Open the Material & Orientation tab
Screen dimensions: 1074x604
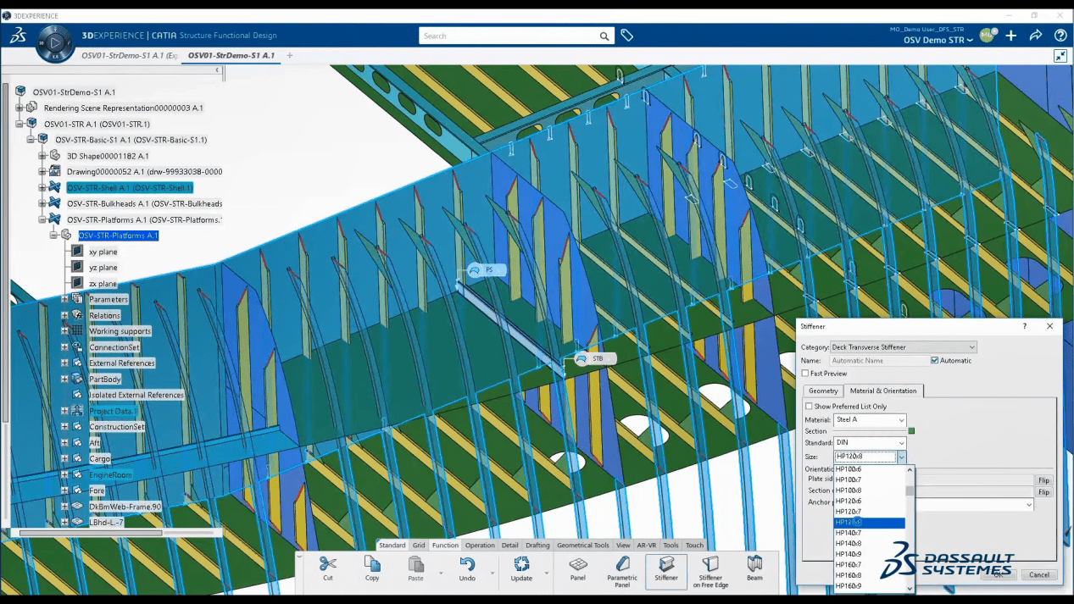click(883, 391)
